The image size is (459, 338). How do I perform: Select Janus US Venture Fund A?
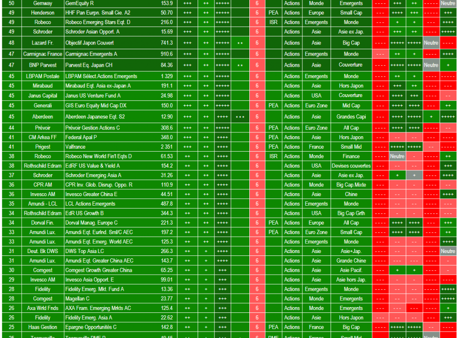(x=93, y=96)
